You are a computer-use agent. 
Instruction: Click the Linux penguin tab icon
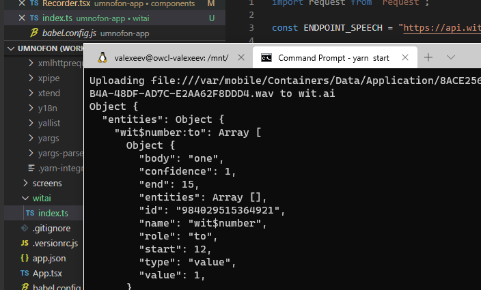102,57
